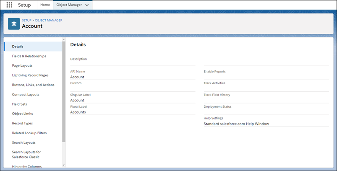Click the sidebar scroll down arrow
The height and width of the screenshot is (171, 337).
pos(64,165)
